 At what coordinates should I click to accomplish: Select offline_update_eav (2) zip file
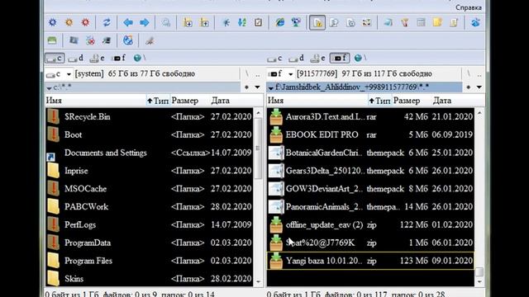pyautogui.click(x=370, y=225)
